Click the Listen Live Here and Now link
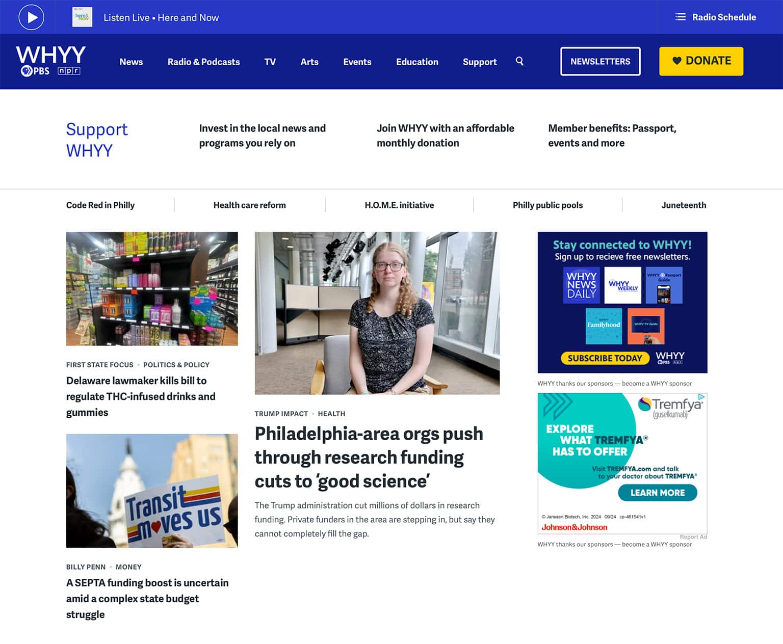This screenshot has height=644, width=783. click(x=161, y=17)
